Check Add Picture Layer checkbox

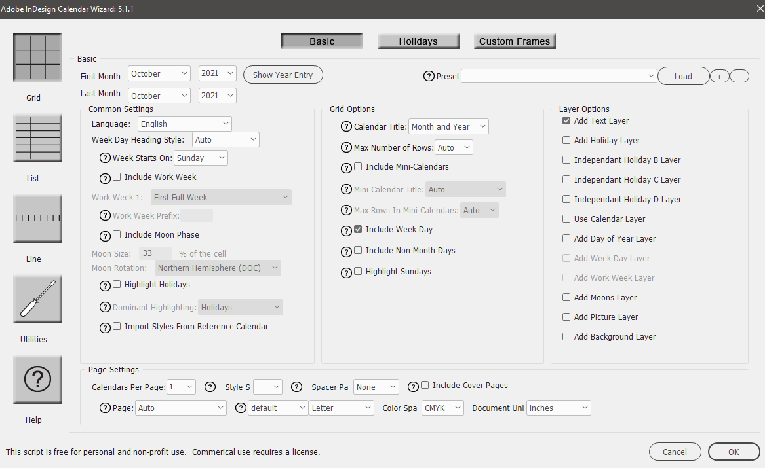566,317
